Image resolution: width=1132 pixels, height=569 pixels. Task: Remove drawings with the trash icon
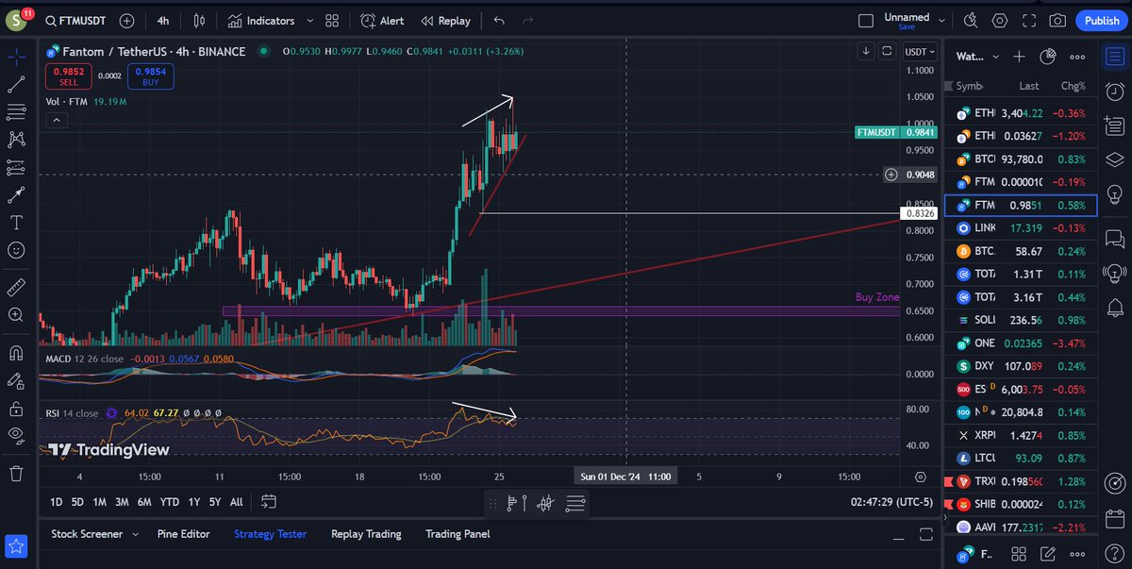(x=16, y=472)
